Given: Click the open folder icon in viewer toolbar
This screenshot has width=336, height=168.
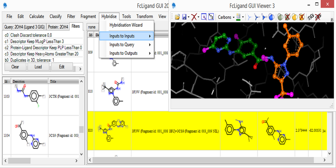Looking at the screenshot, I should [x=177, y=17].
